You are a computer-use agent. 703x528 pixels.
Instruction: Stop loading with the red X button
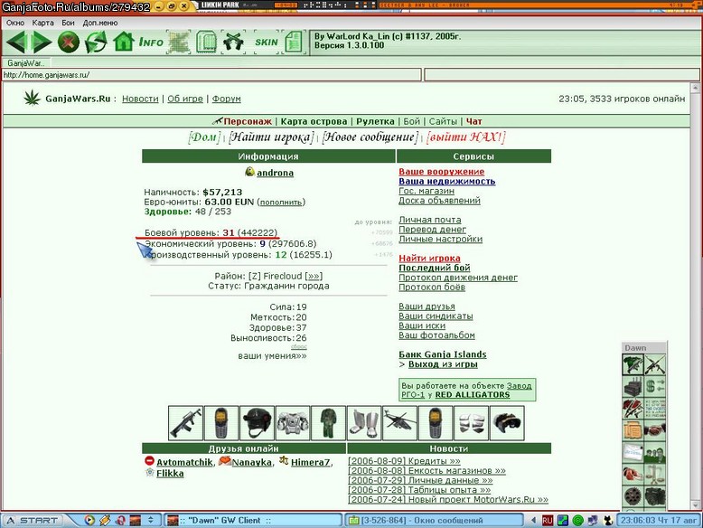[68, 42]
